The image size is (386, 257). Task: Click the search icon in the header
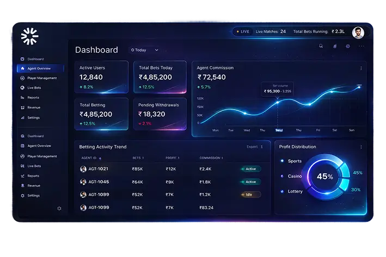pyautogui.click(x=321, y=46)
